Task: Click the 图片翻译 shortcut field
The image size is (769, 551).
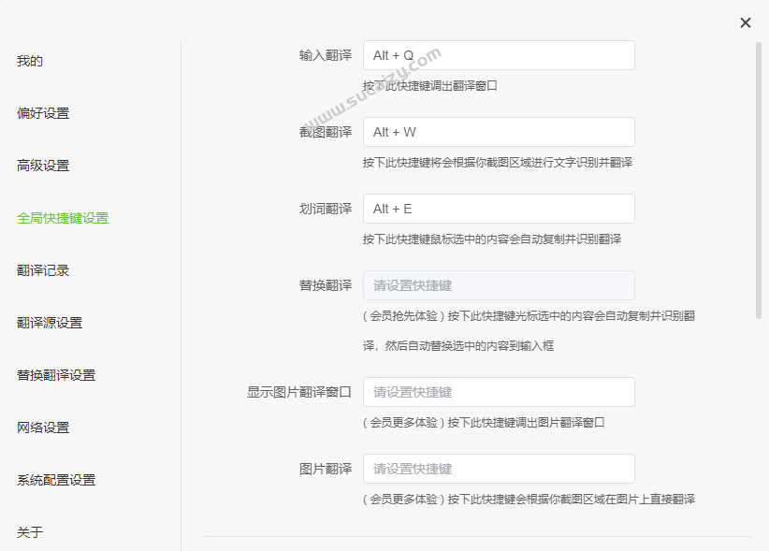Action: pos(499,469)
